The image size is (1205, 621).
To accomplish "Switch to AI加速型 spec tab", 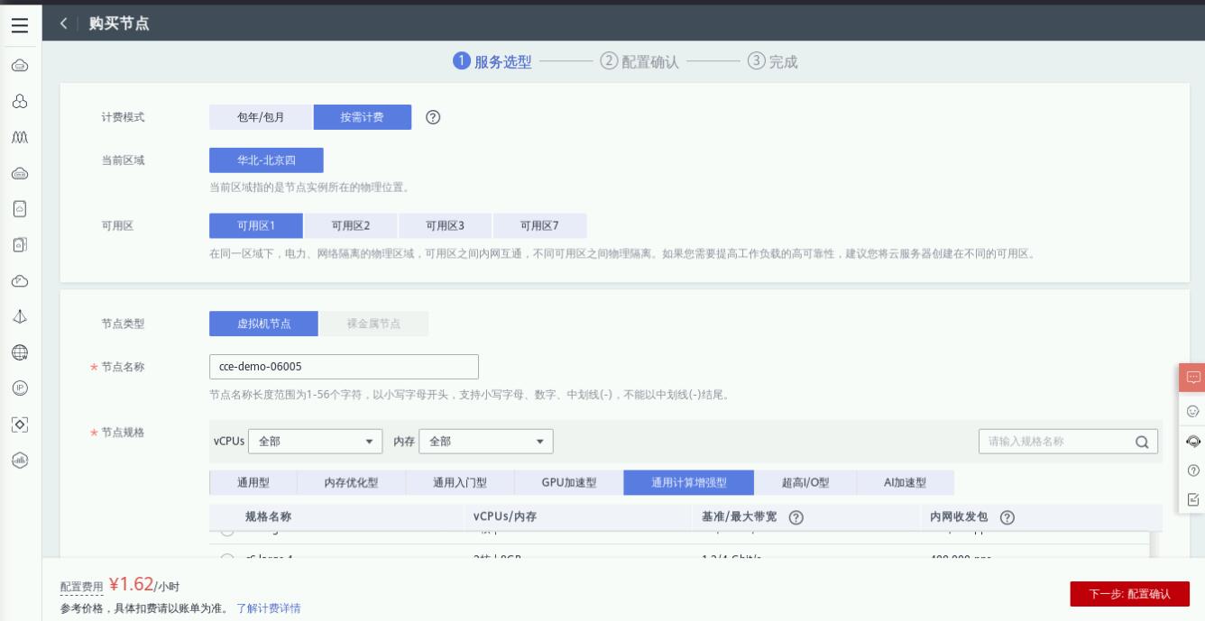I will pos(905,483).
